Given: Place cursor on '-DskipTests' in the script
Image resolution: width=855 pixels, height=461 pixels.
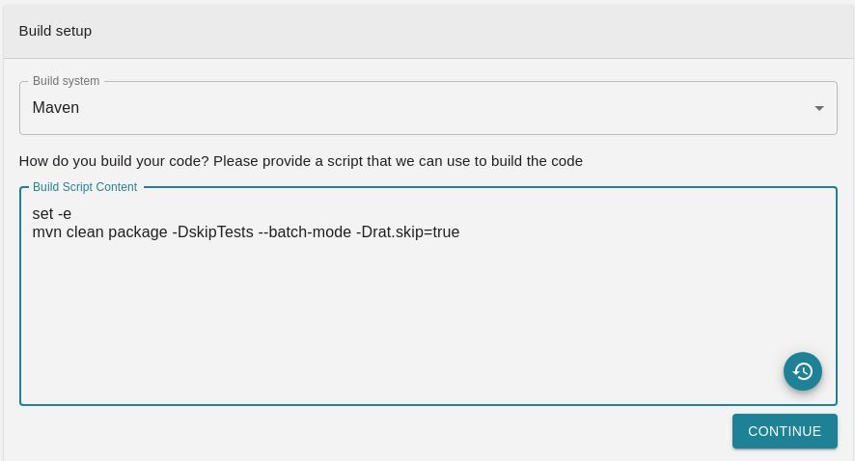Looking at the screenshot, I should pyautogui.click(x=212, y=232).
